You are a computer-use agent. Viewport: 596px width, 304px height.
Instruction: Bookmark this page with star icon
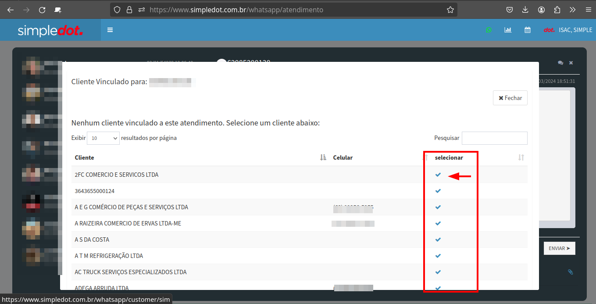click(450, 10)
